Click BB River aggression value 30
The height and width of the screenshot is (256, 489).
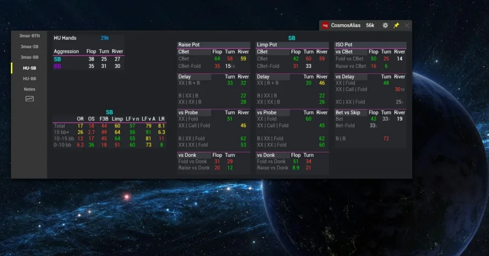[117, 66]
